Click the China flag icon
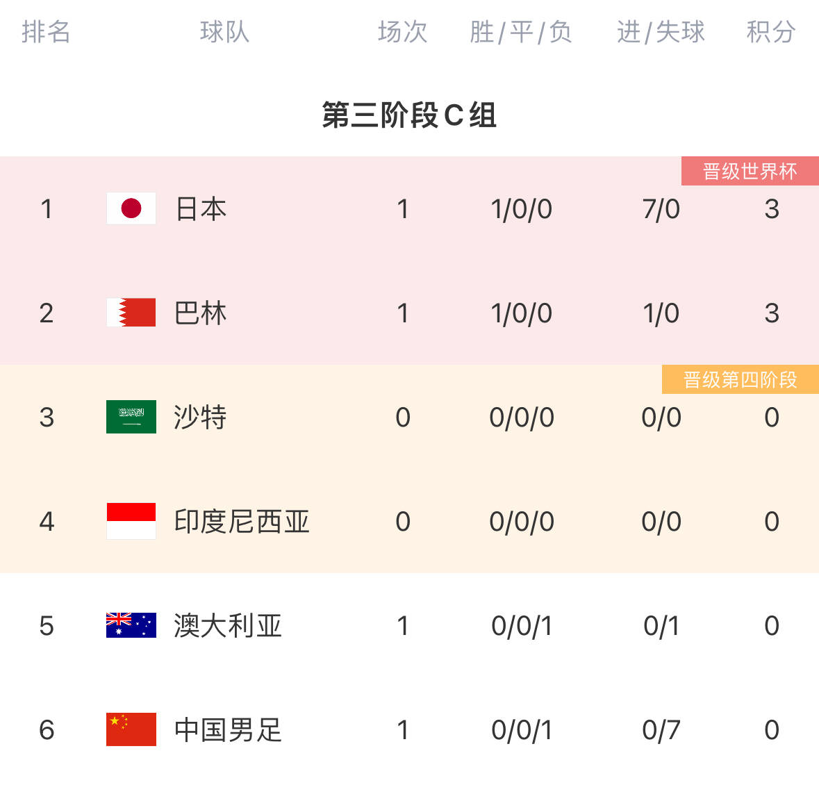Image resolution: width=819 pixels, height=801 pixels. [x=131, y=729]
